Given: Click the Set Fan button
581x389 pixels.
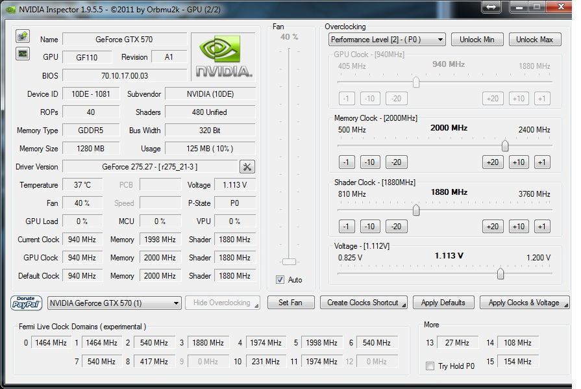Looking at the screenshot, I should click(x=291, y=303).
